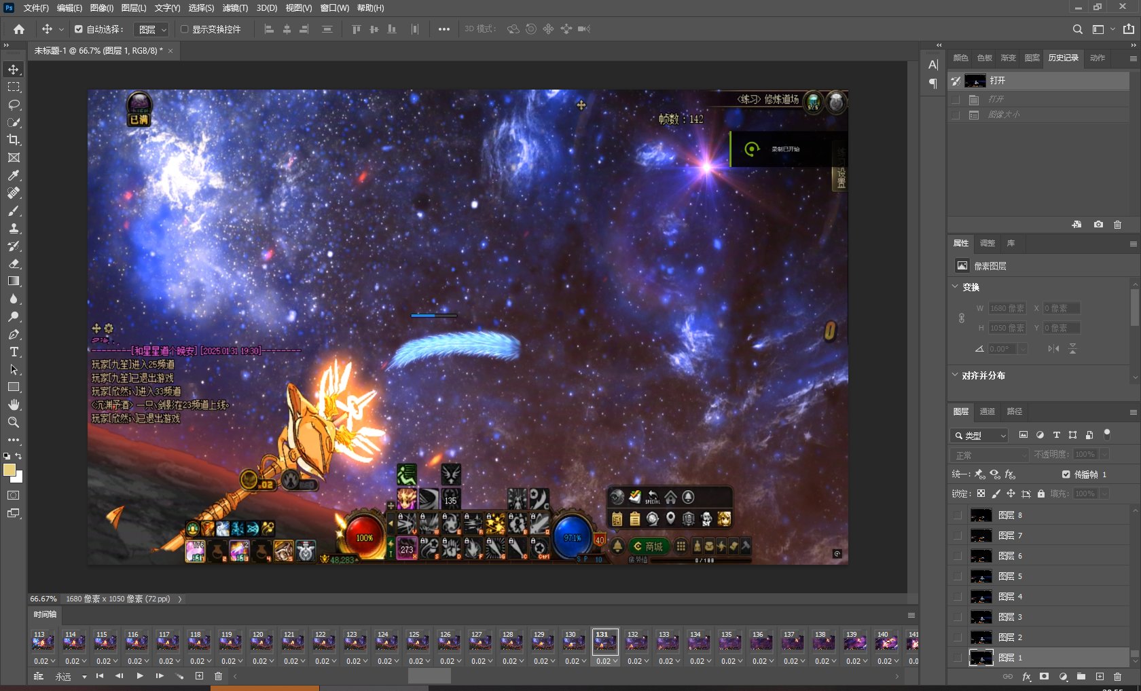Collapse the 变换 section in Properties
Image resolution: width=1141 pixels, height=691 pixels.
click(955, 287)
